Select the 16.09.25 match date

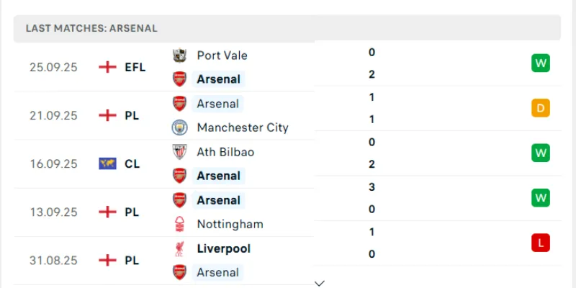click(x=53, y=163)
